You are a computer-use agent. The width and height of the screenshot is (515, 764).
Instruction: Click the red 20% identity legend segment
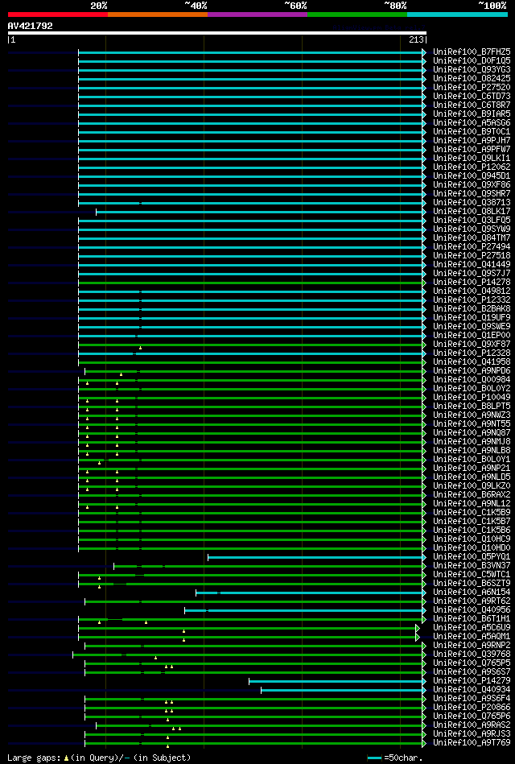point(57,14)
